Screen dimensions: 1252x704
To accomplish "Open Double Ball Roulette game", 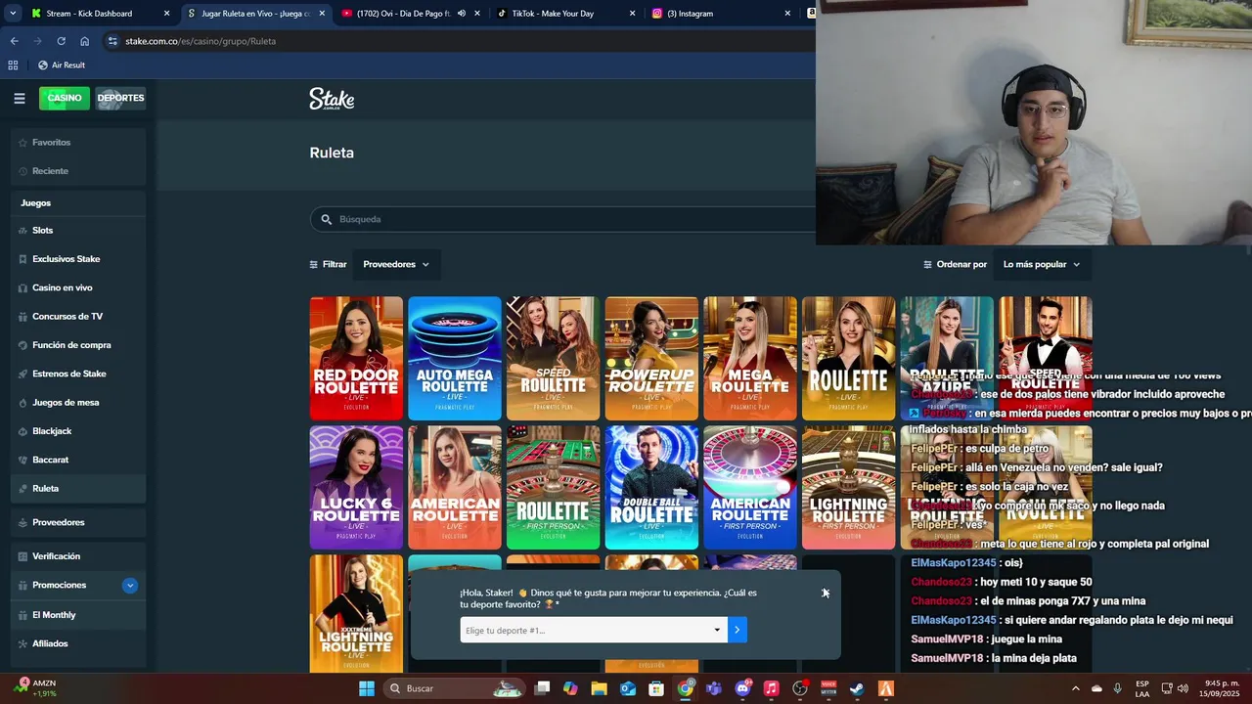I will 651,488.
